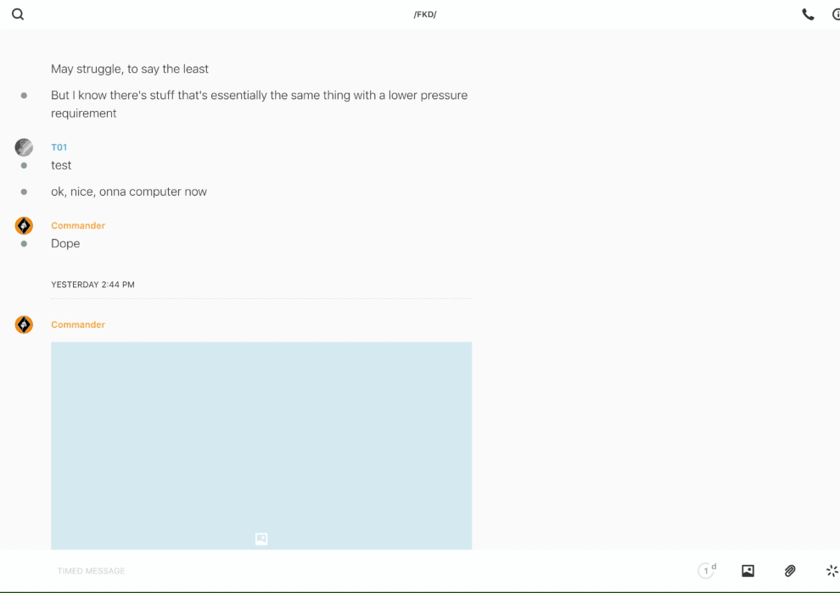The width and height of the screenshot is (840, 593).
Task: Toggle the 1 day timed message timer
Action: click(707, 571)
